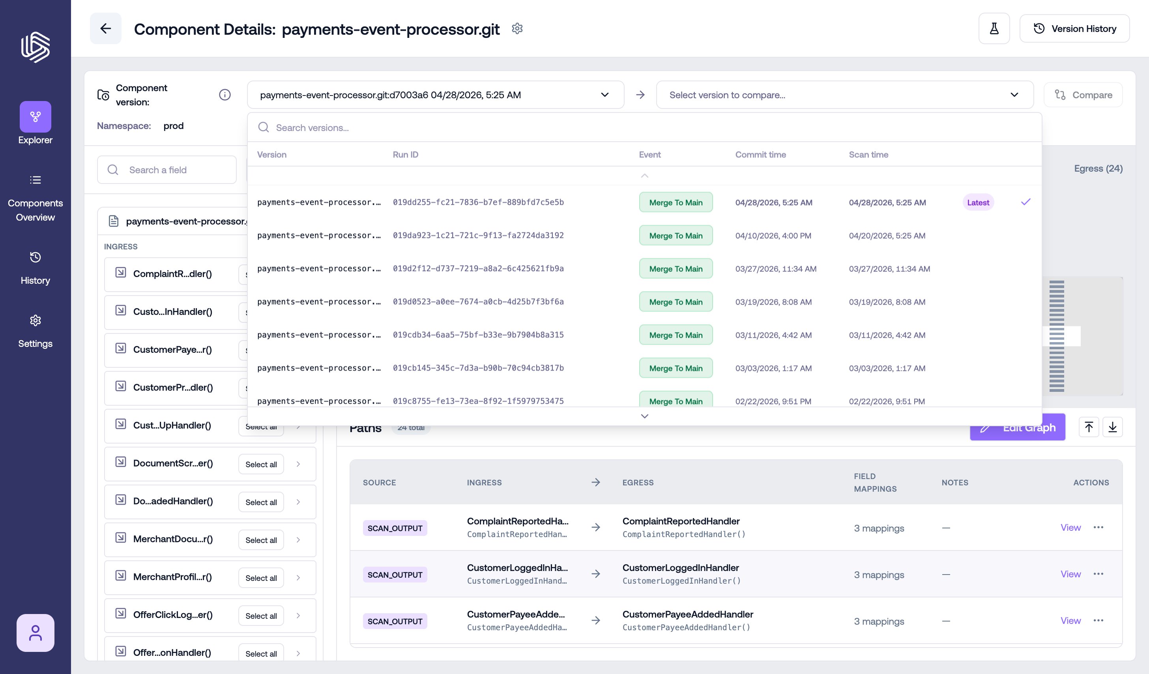View the CustomerPayeeAddedHandler path
The width and height of the screenshot is (1149, 674).
1070,621
